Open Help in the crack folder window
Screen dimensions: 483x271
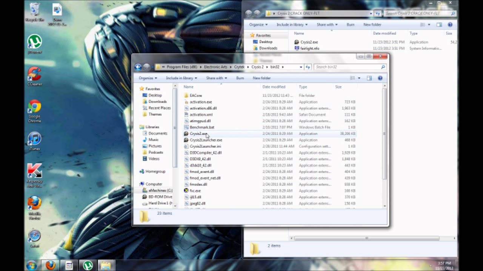coord(450,24)
